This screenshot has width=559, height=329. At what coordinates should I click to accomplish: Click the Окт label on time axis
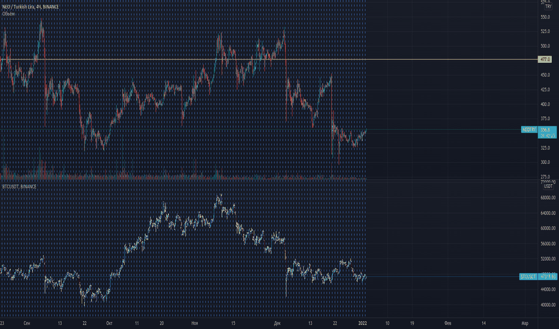[x=109, y=323]
